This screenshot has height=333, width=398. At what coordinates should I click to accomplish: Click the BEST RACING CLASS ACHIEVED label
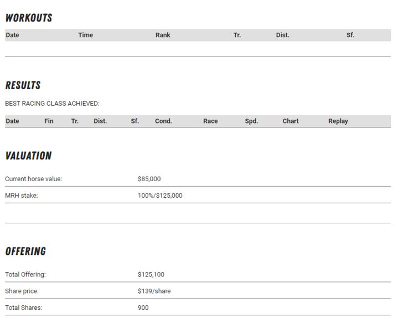click(52, 104)
